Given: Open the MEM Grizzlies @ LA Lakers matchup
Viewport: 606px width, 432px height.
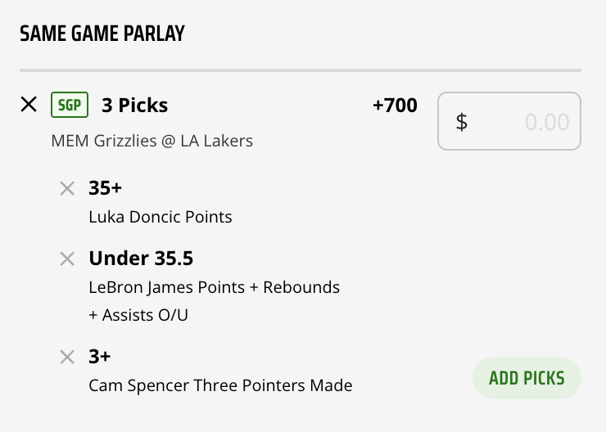Looking at the screenshot, I should [x=151, y=141].
